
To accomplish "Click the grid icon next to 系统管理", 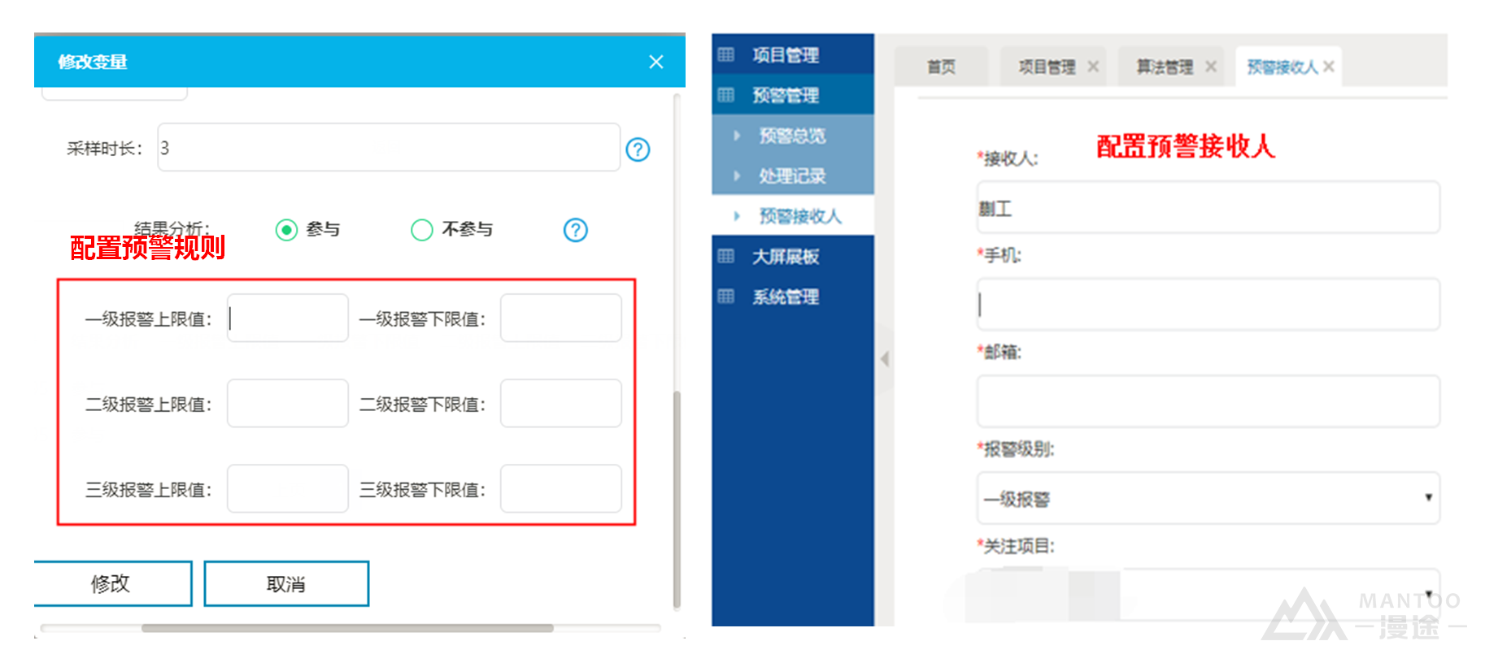I will click(x=726, y=297).
